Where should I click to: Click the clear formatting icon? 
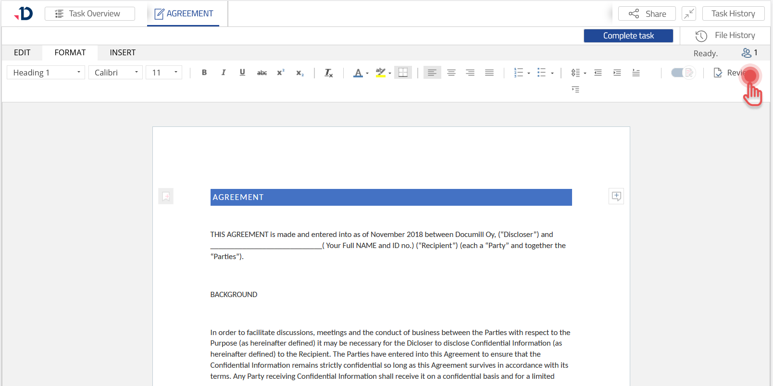click(328, 73)
